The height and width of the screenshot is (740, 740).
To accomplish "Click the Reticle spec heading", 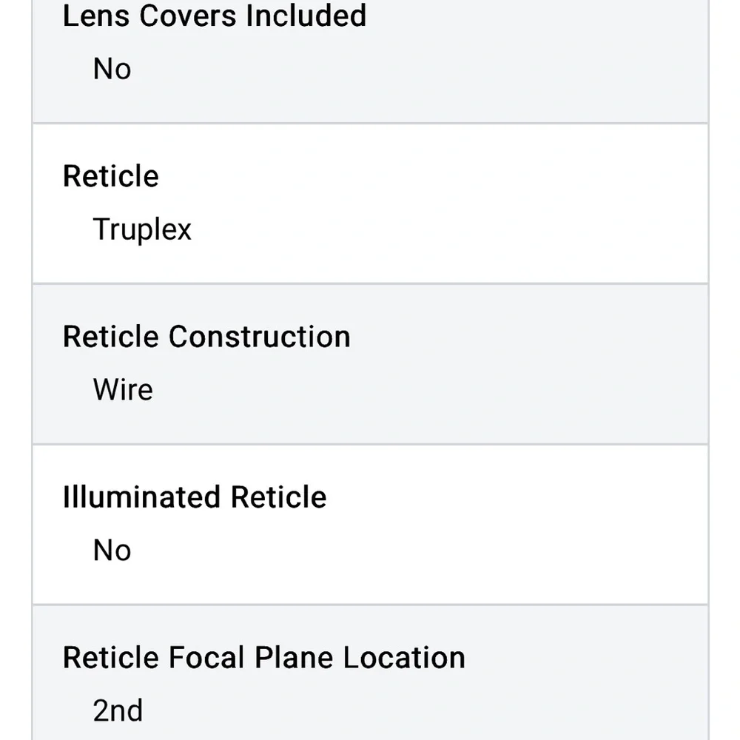I will click(111, 176).
